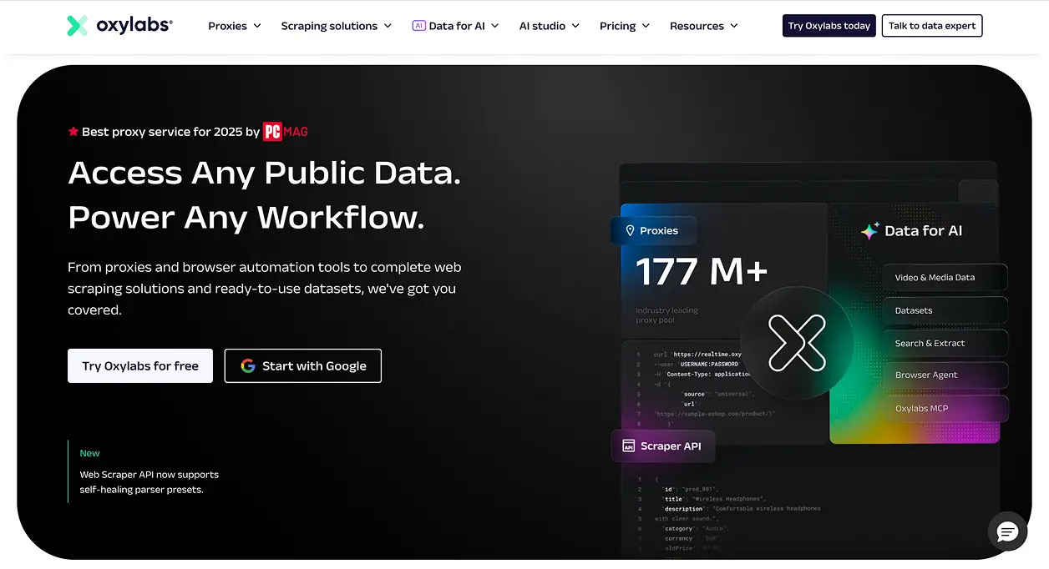Open the self-healing parser presets announcement
The height and width of the screenshot is (569, 1049).
pyautogui.click(x=149, y=482)
